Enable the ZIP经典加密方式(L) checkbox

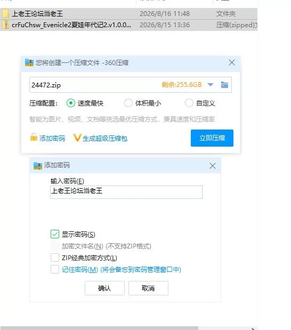[55, 257]
